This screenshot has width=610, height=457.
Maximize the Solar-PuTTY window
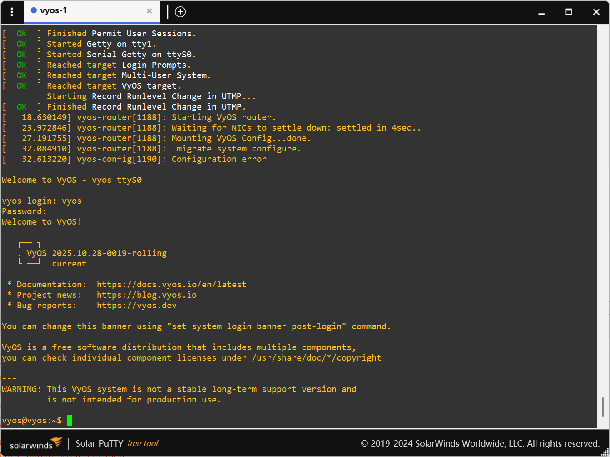[x=569, y=12]
